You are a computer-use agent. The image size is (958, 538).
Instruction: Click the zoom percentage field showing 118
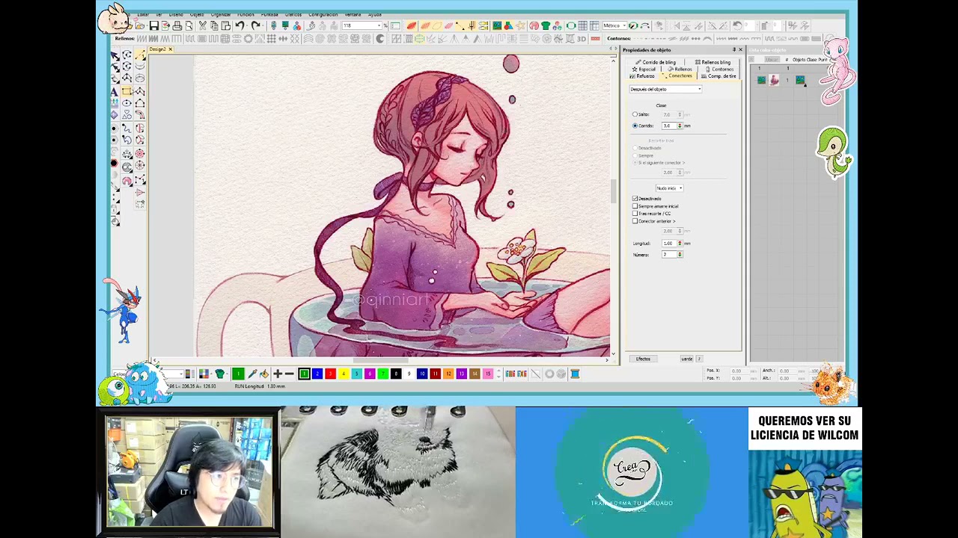click(x=362, y=26)
